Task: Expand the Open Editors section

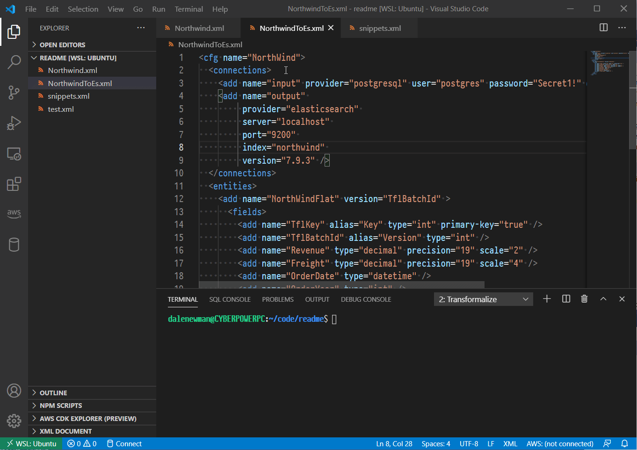Action: tap(92, 45)
